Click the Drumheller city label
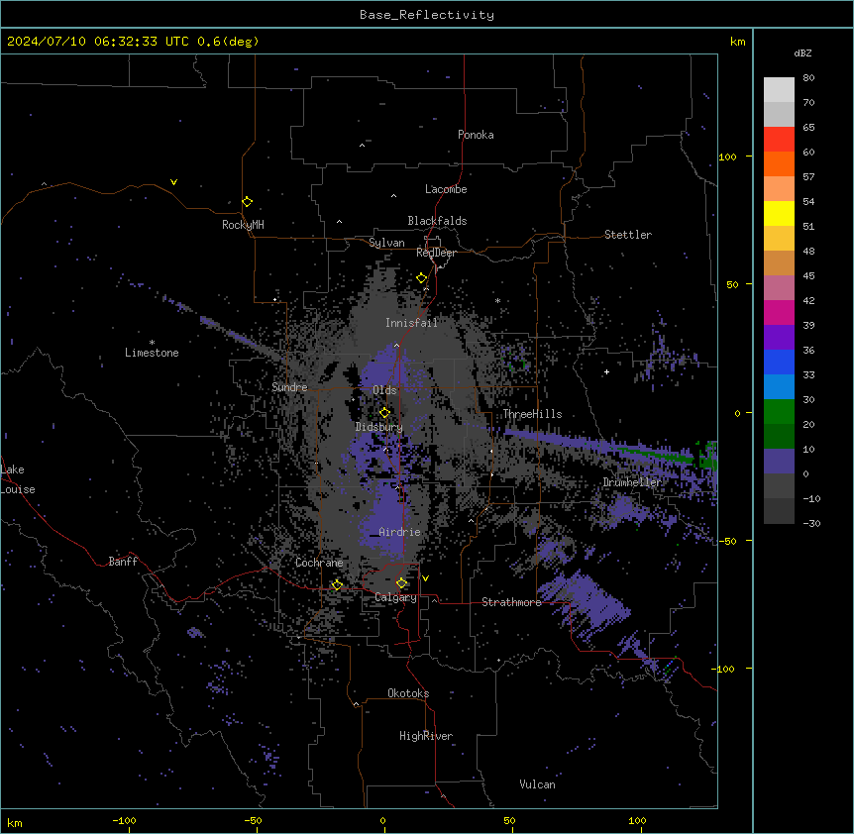Screen dimensions: 854x834 (632, 482)
